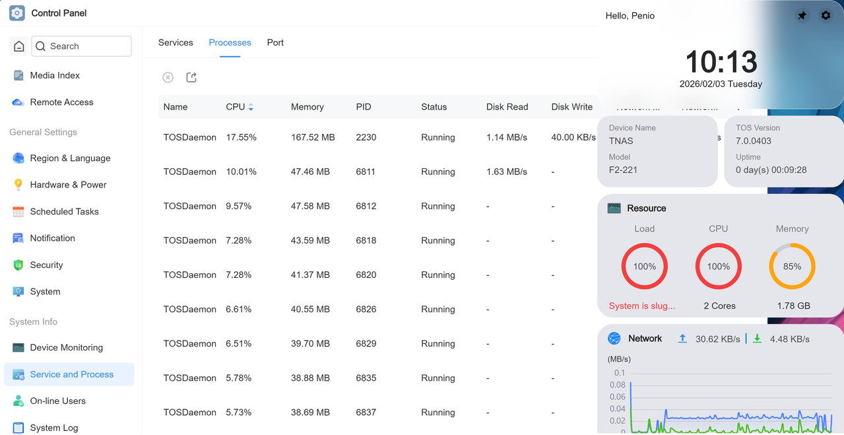Click the 'System is slug...' warning text
The image size is (844, 435).
point(642,306)
